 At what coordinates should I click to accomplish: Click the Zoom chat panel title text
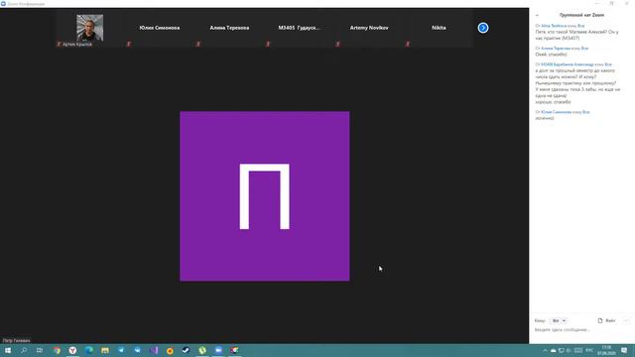[581, 15]
